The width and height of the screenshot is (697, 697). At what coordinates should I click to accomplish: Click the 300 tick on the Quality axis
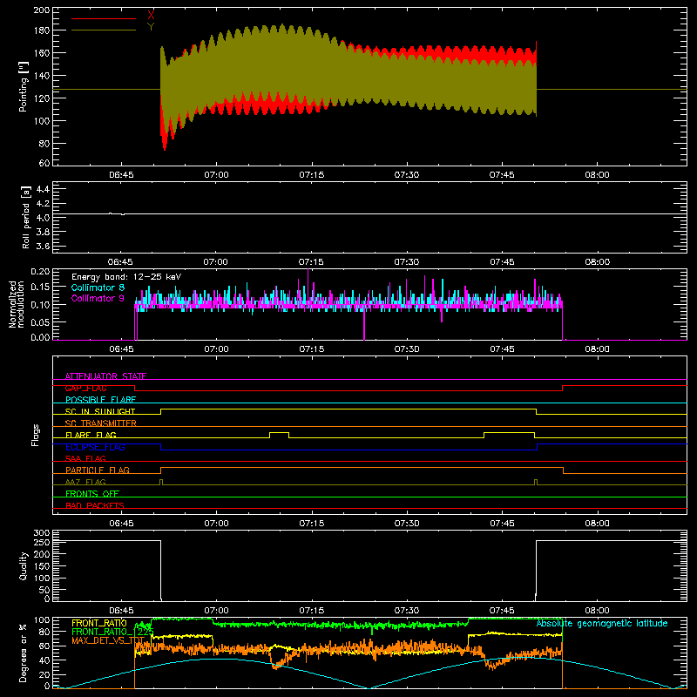point(42,533)
